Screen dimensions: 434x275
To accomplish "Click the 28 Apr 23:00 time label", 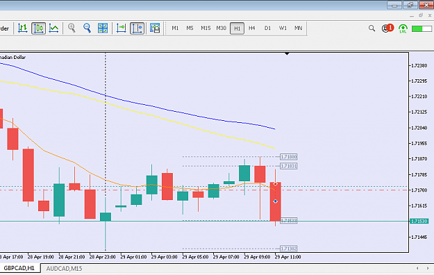I will coord(102,257).
